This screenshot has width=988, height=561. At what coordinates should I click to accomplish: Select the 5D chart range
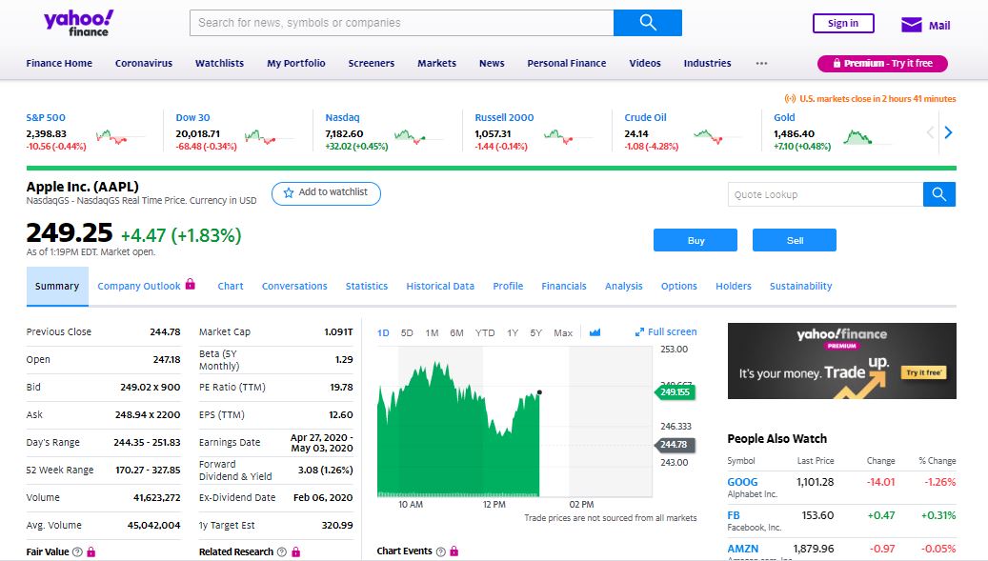[407, 332]
